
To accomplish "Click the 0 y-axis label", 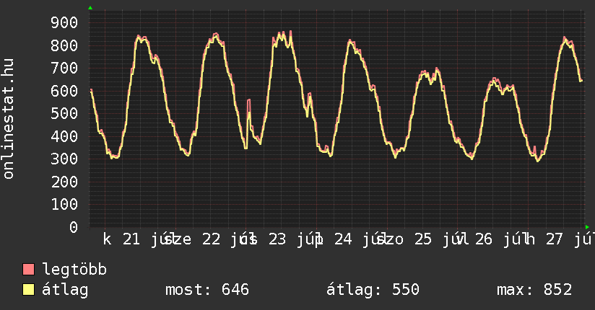I will 74,227.
